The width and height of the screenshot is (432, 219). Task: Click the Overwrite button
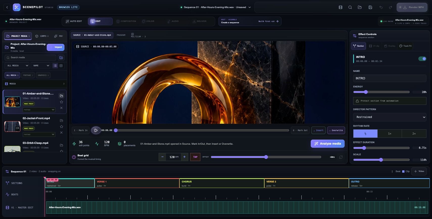[x=336, y=130]
